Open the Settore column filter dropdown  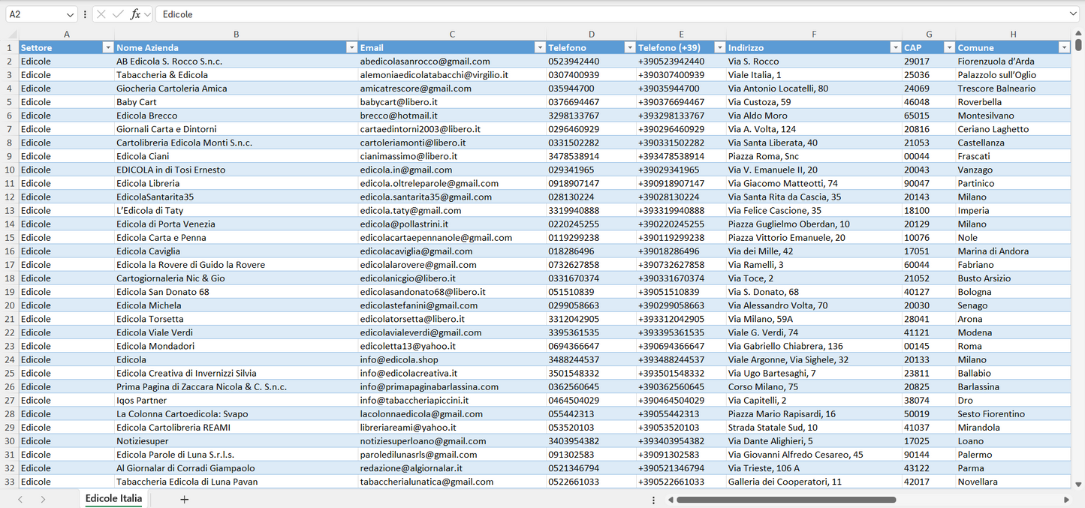point(107,48)
